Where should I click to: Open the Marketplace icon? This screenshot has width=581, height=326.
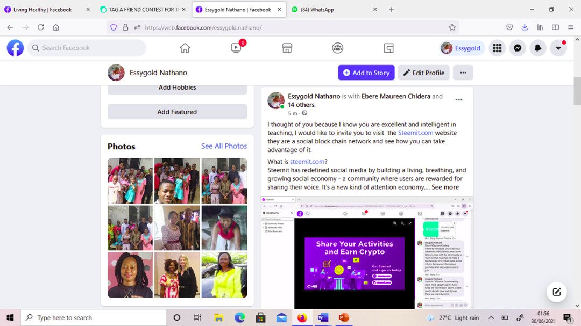coord(287,48)
